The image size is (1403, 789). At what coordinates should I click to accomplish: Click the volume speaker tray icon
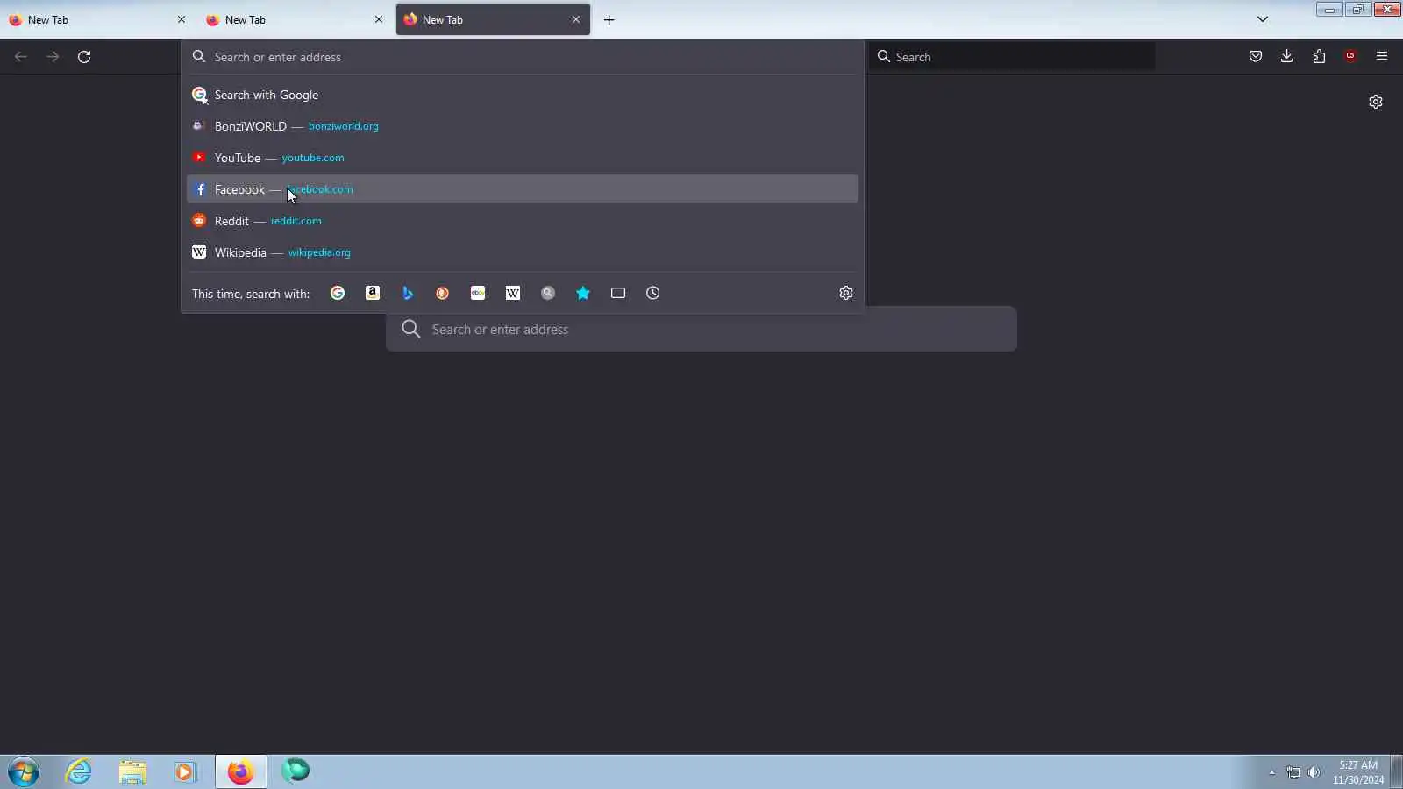pyautogui.click(x=1314, y=772)
